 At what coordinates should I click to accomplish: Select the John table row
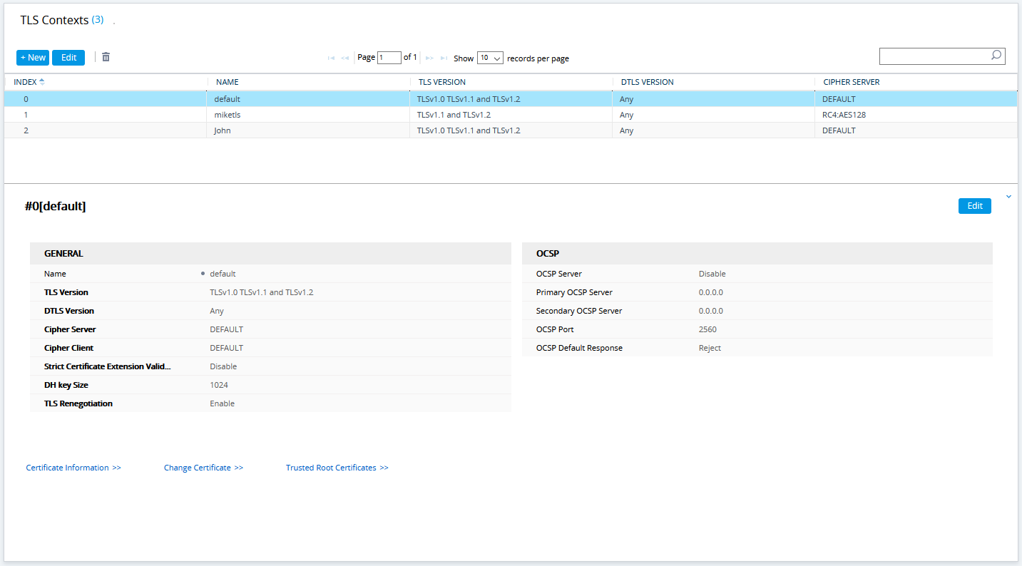coord(223,130)
